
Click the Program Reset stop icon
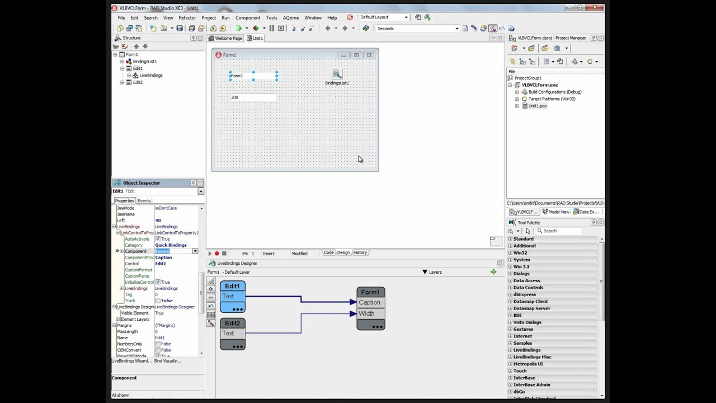(x=281, y=29)
